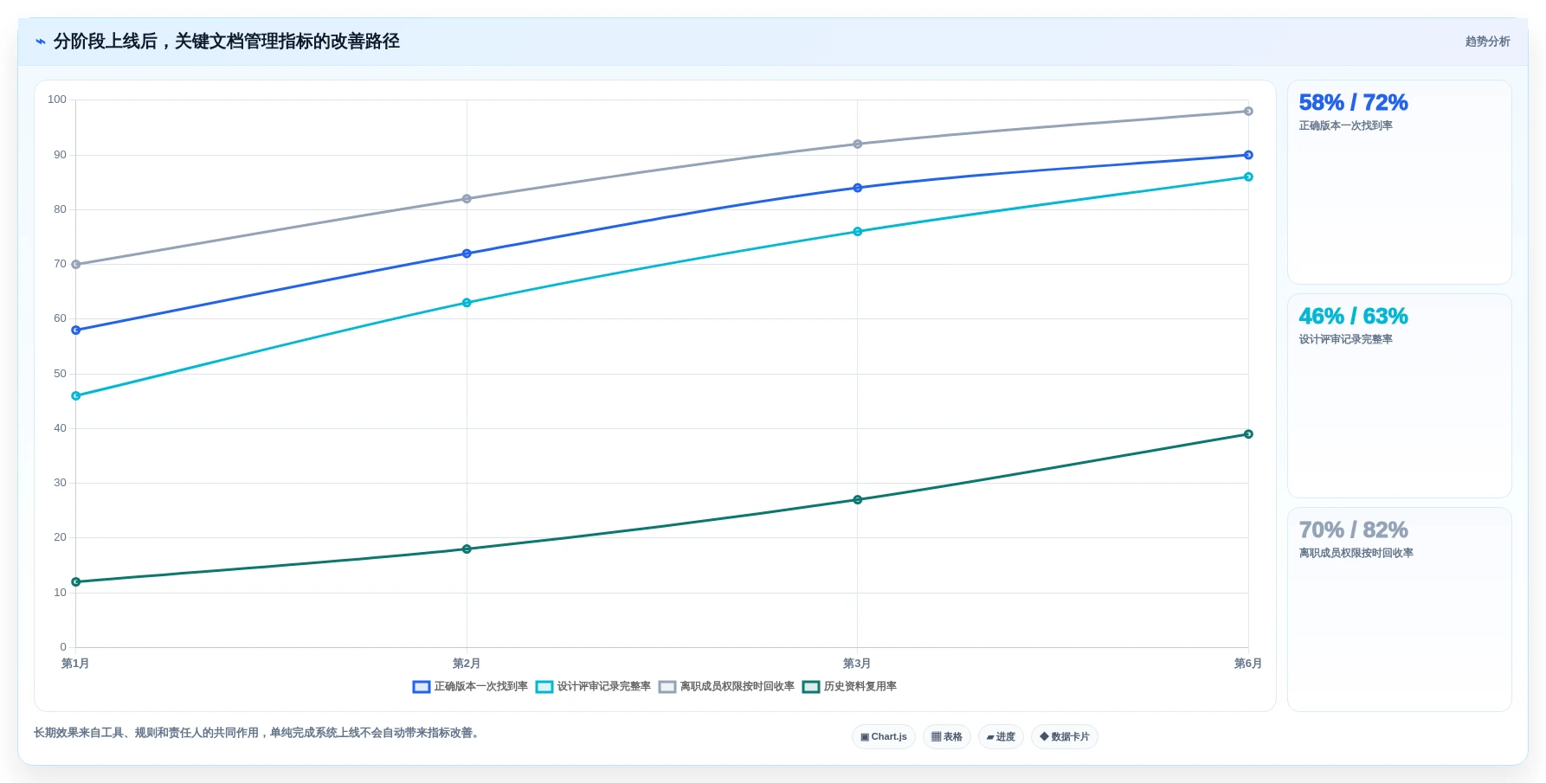Click the 趋势分析 label in the header
The height and width of the screenshot is (783, 1546).
click(1487, 42)
